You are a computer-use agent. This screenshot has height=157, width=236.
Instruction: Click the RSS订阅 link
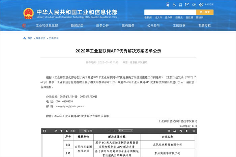tap(209, 4)
